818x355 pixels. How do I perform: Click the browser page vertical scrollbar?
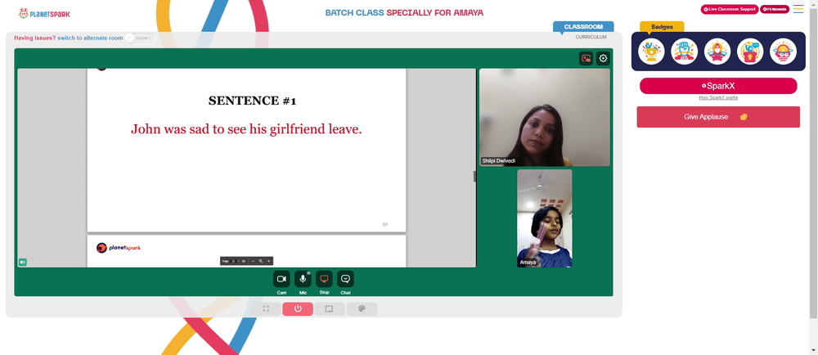coord(813,162)
